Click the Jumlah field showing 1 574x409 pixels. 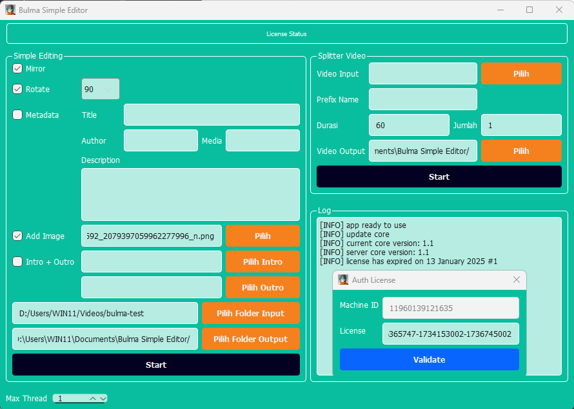coord(521,125)
